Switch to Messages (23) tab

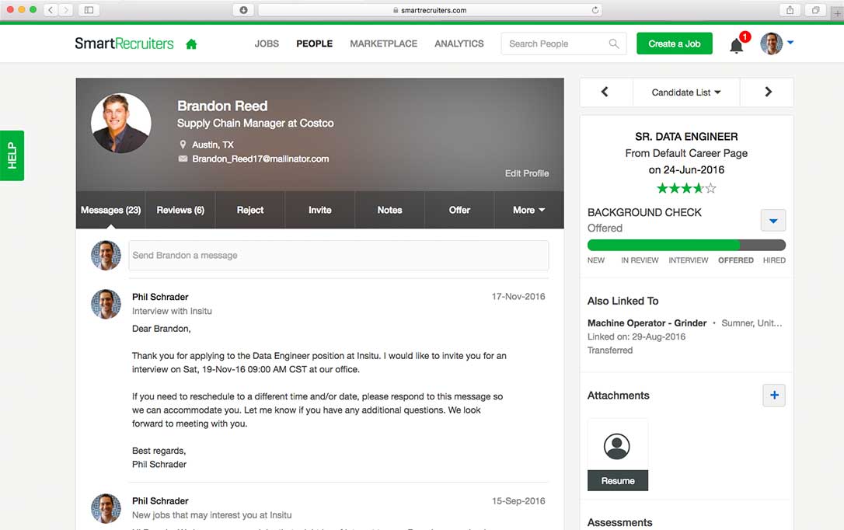point(110,210)
